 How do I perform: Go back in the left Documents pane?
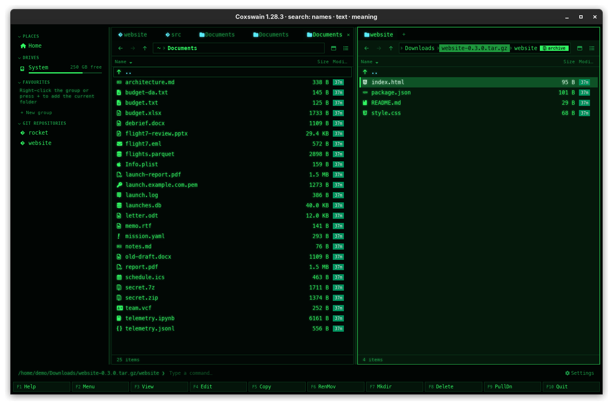point(120,48)
